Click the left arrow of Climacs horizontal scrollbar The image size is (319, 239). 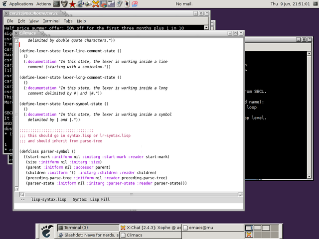coord(22,195)
